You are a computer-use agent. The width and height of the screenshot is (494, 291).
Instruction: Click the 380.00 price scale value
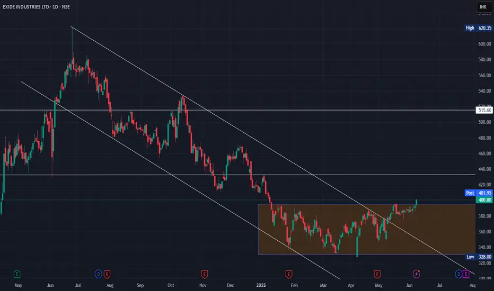484,216
